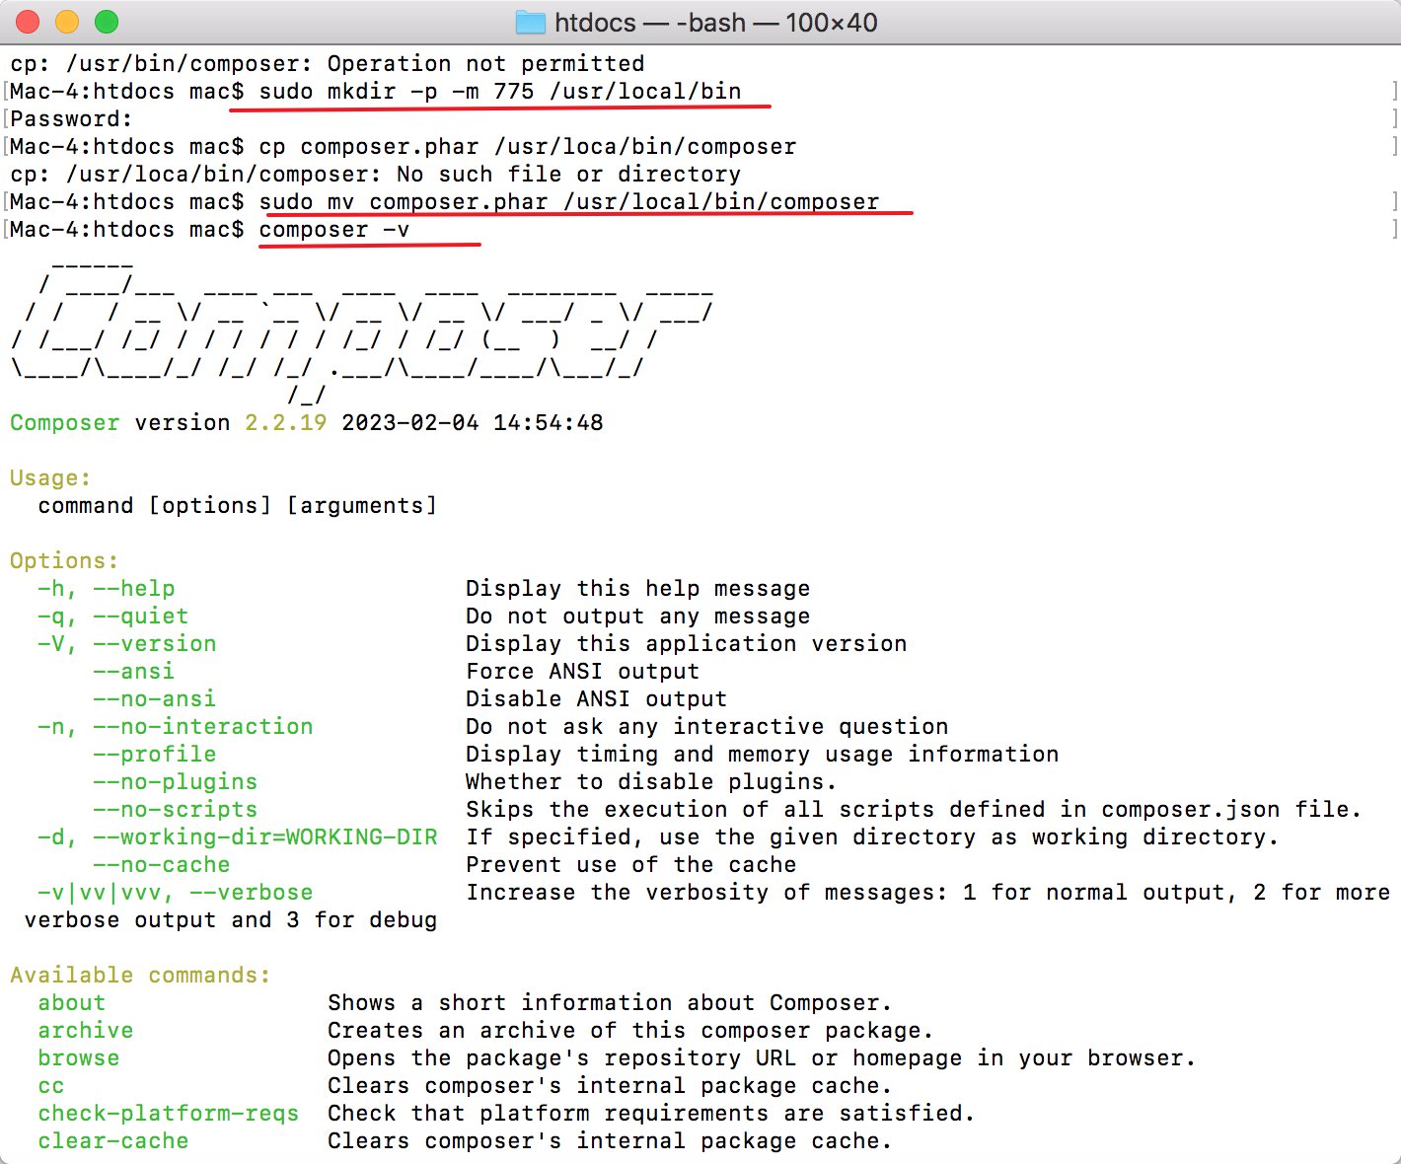Click the 'sudo mv composer.phar' command line
Viewport: 1401px width, 1164px height.
coord(568,202)
